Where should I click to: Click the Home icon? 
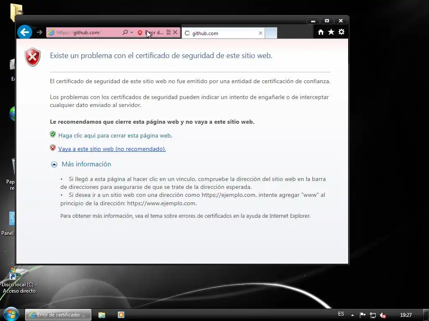coord(321,32)
